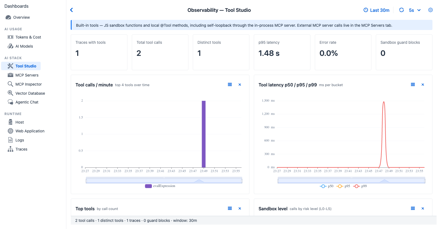The width and height of the screenshot is (441, 229).
Task: Open menu for Tool latency panel
Action: pos(413,84)
